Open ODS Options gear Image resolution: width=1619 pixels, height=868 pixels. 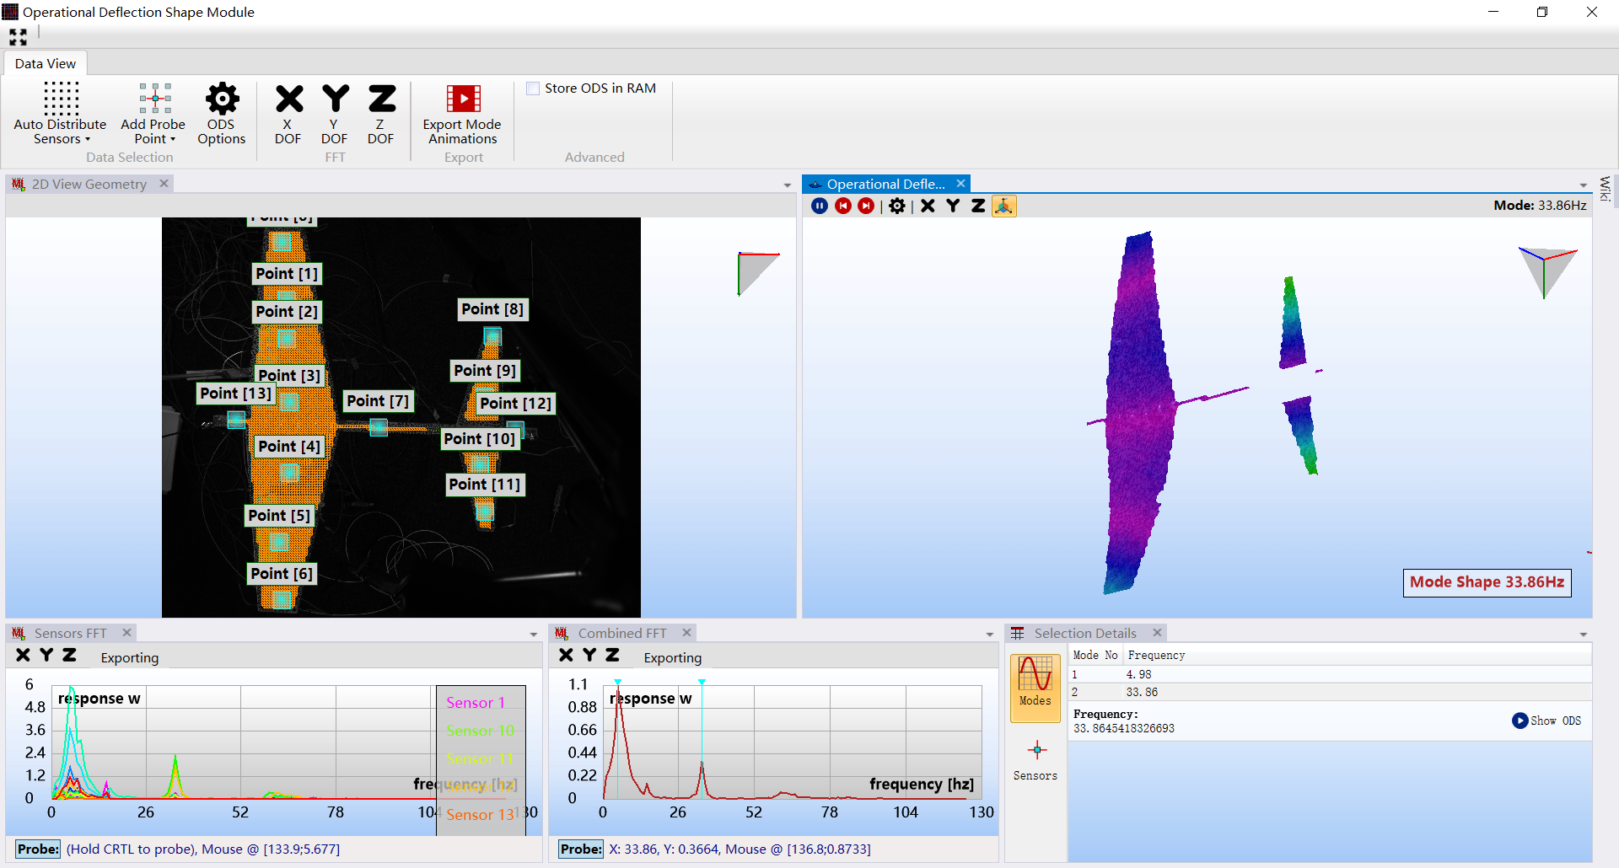(x=222, y=114)
